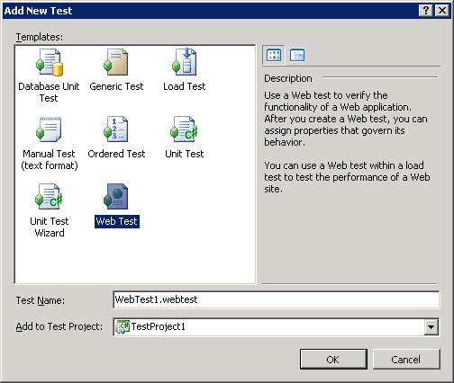Screen dimensions: 454x383
Task: Select the Database Unit Test template icon
Action: (50, 62)
